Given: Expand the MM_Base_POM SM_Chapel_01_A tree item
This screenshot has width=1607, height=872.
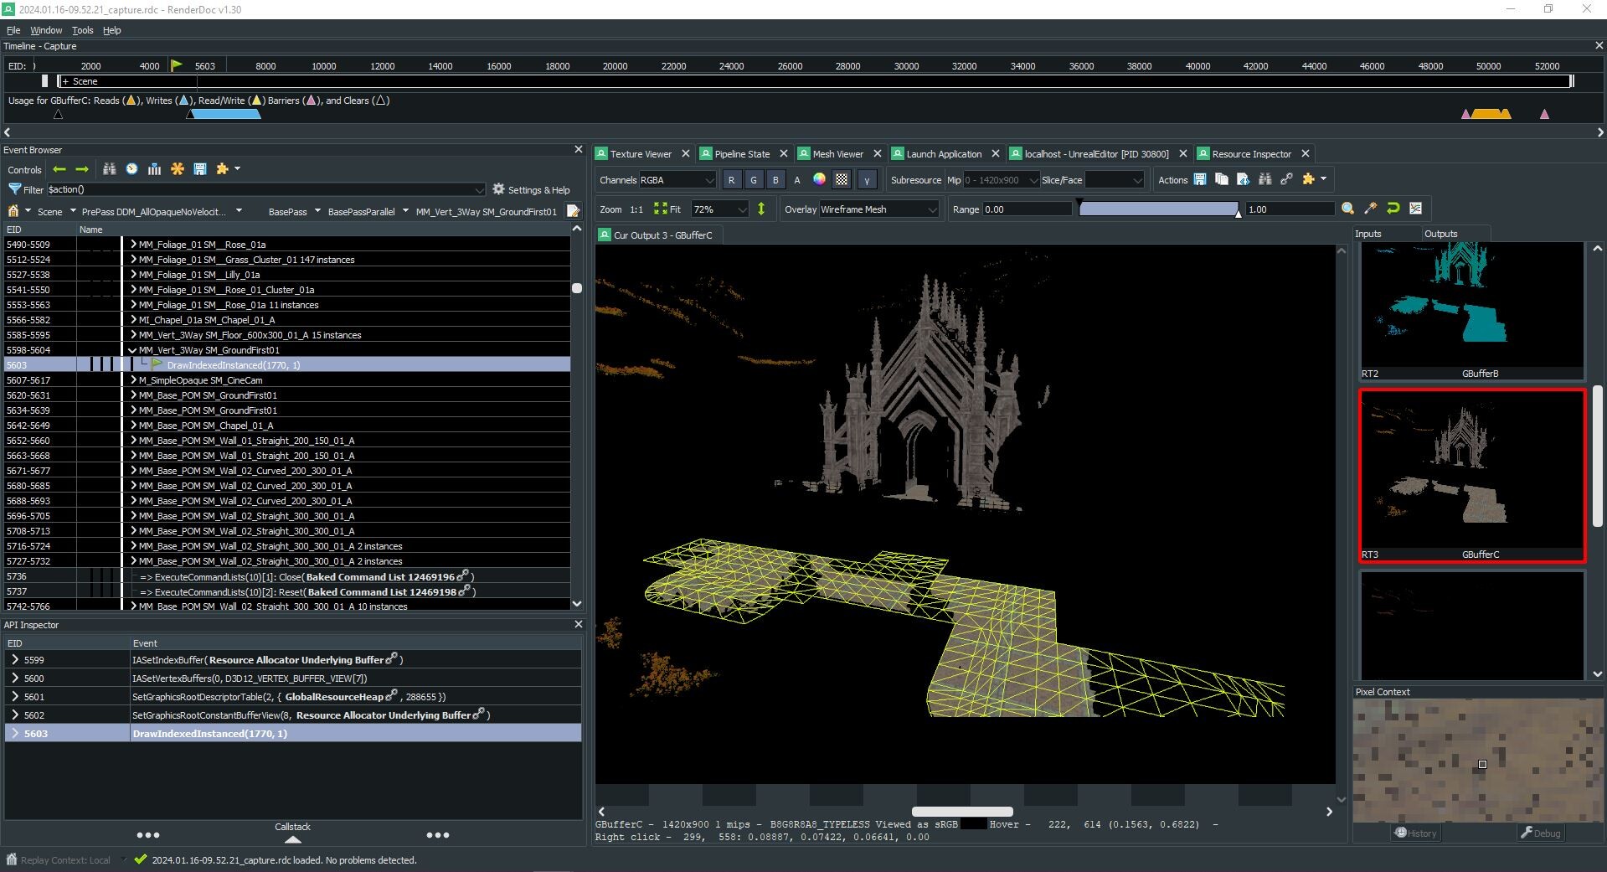Looking at the screenshot, I should coord(133,425).
